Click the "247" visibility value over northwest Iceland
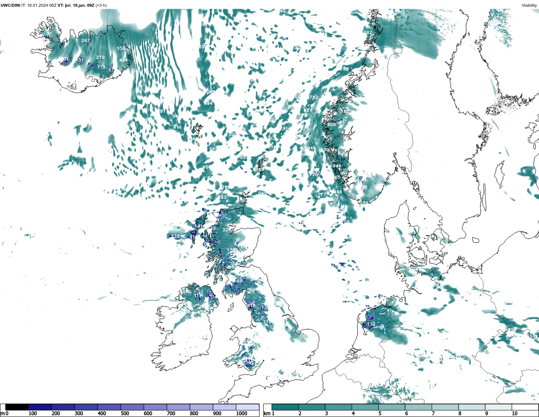 [x=85, y=40]
